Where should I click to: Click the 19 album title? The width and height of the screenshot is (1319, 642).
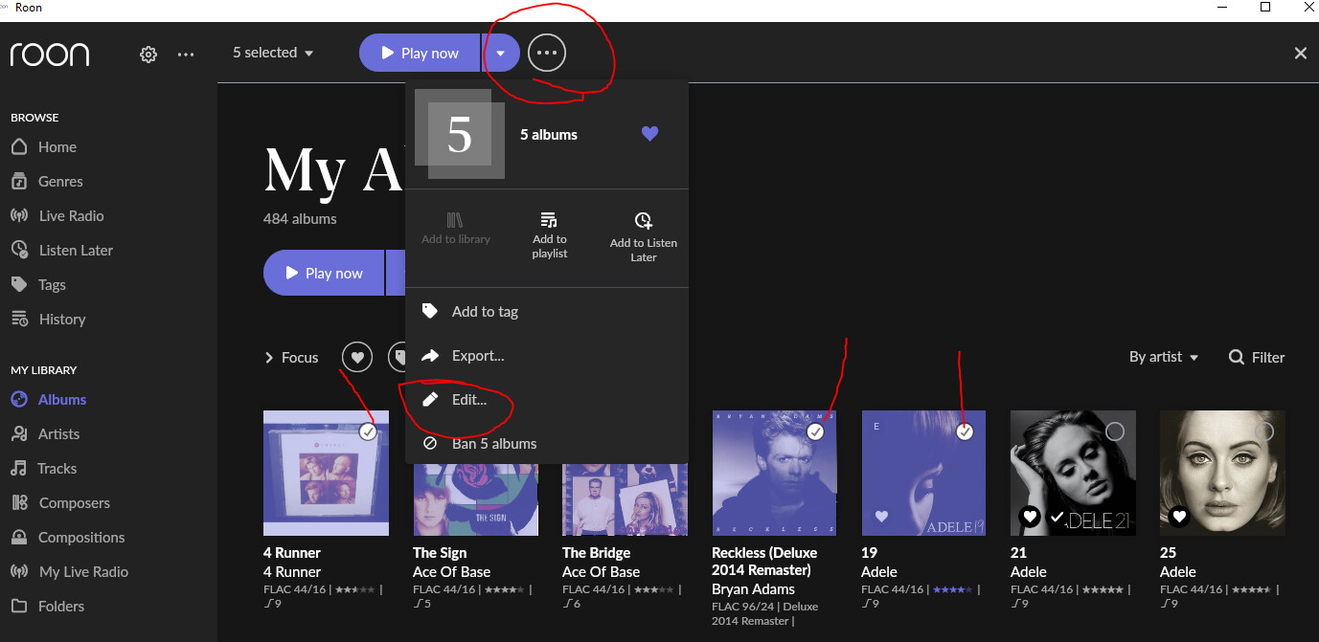[869, 553]
